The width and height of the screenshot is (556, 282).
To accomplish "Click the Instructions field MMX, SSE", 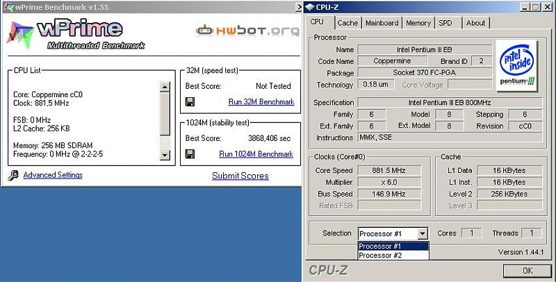I will coord(450,137).
